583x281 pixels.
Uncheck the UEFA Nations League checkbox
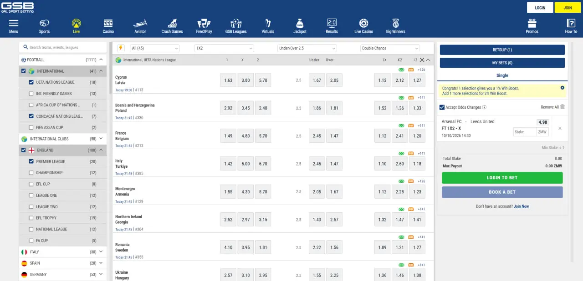(31, 82)
